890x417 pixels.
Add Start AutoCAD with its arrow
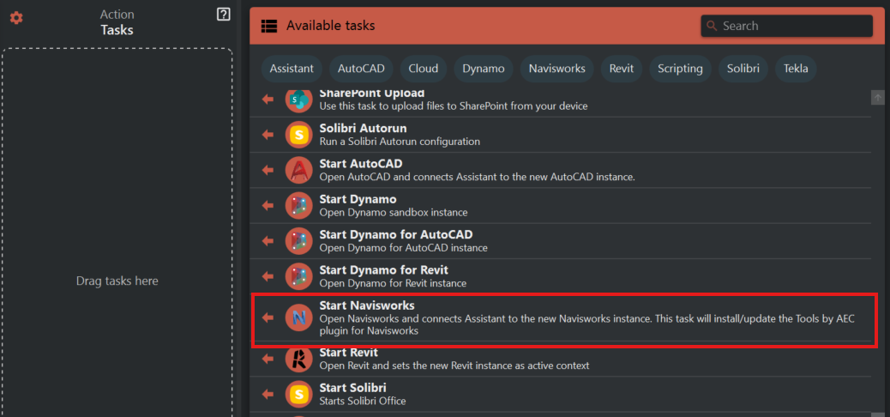pos(268,170)
